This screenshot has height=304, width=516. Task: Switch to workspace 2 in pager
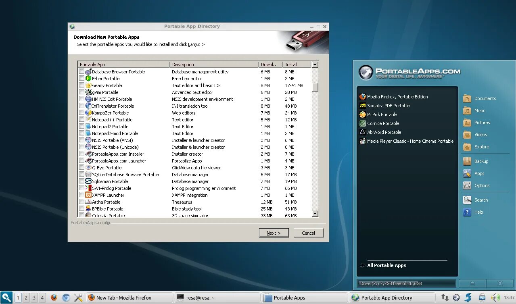26,298
